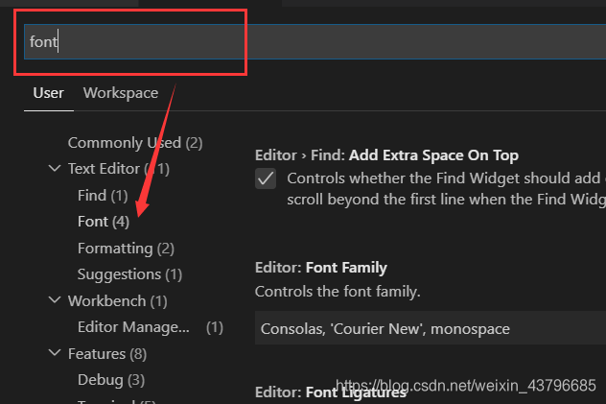
Task: Click the 'Editor: Font Ligatures' setting title
Action: pos(331,392)
